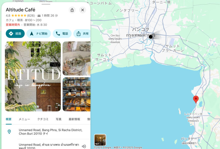The height and width of the screenshot is (149, 220).
Task: Tap the Altitude Café title text
Action: click(20, 10)
